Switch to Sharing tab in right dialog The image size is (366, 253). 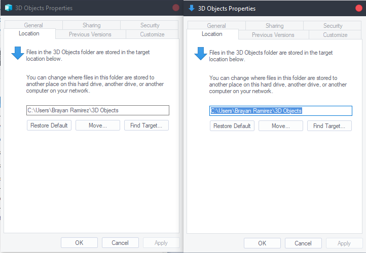point(274,25)
